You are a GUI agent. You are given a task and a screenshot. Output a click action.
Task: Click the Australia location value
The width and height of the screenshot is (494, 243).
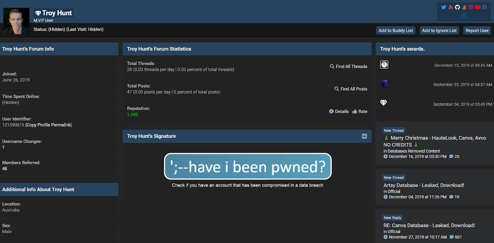click(11, 210)
